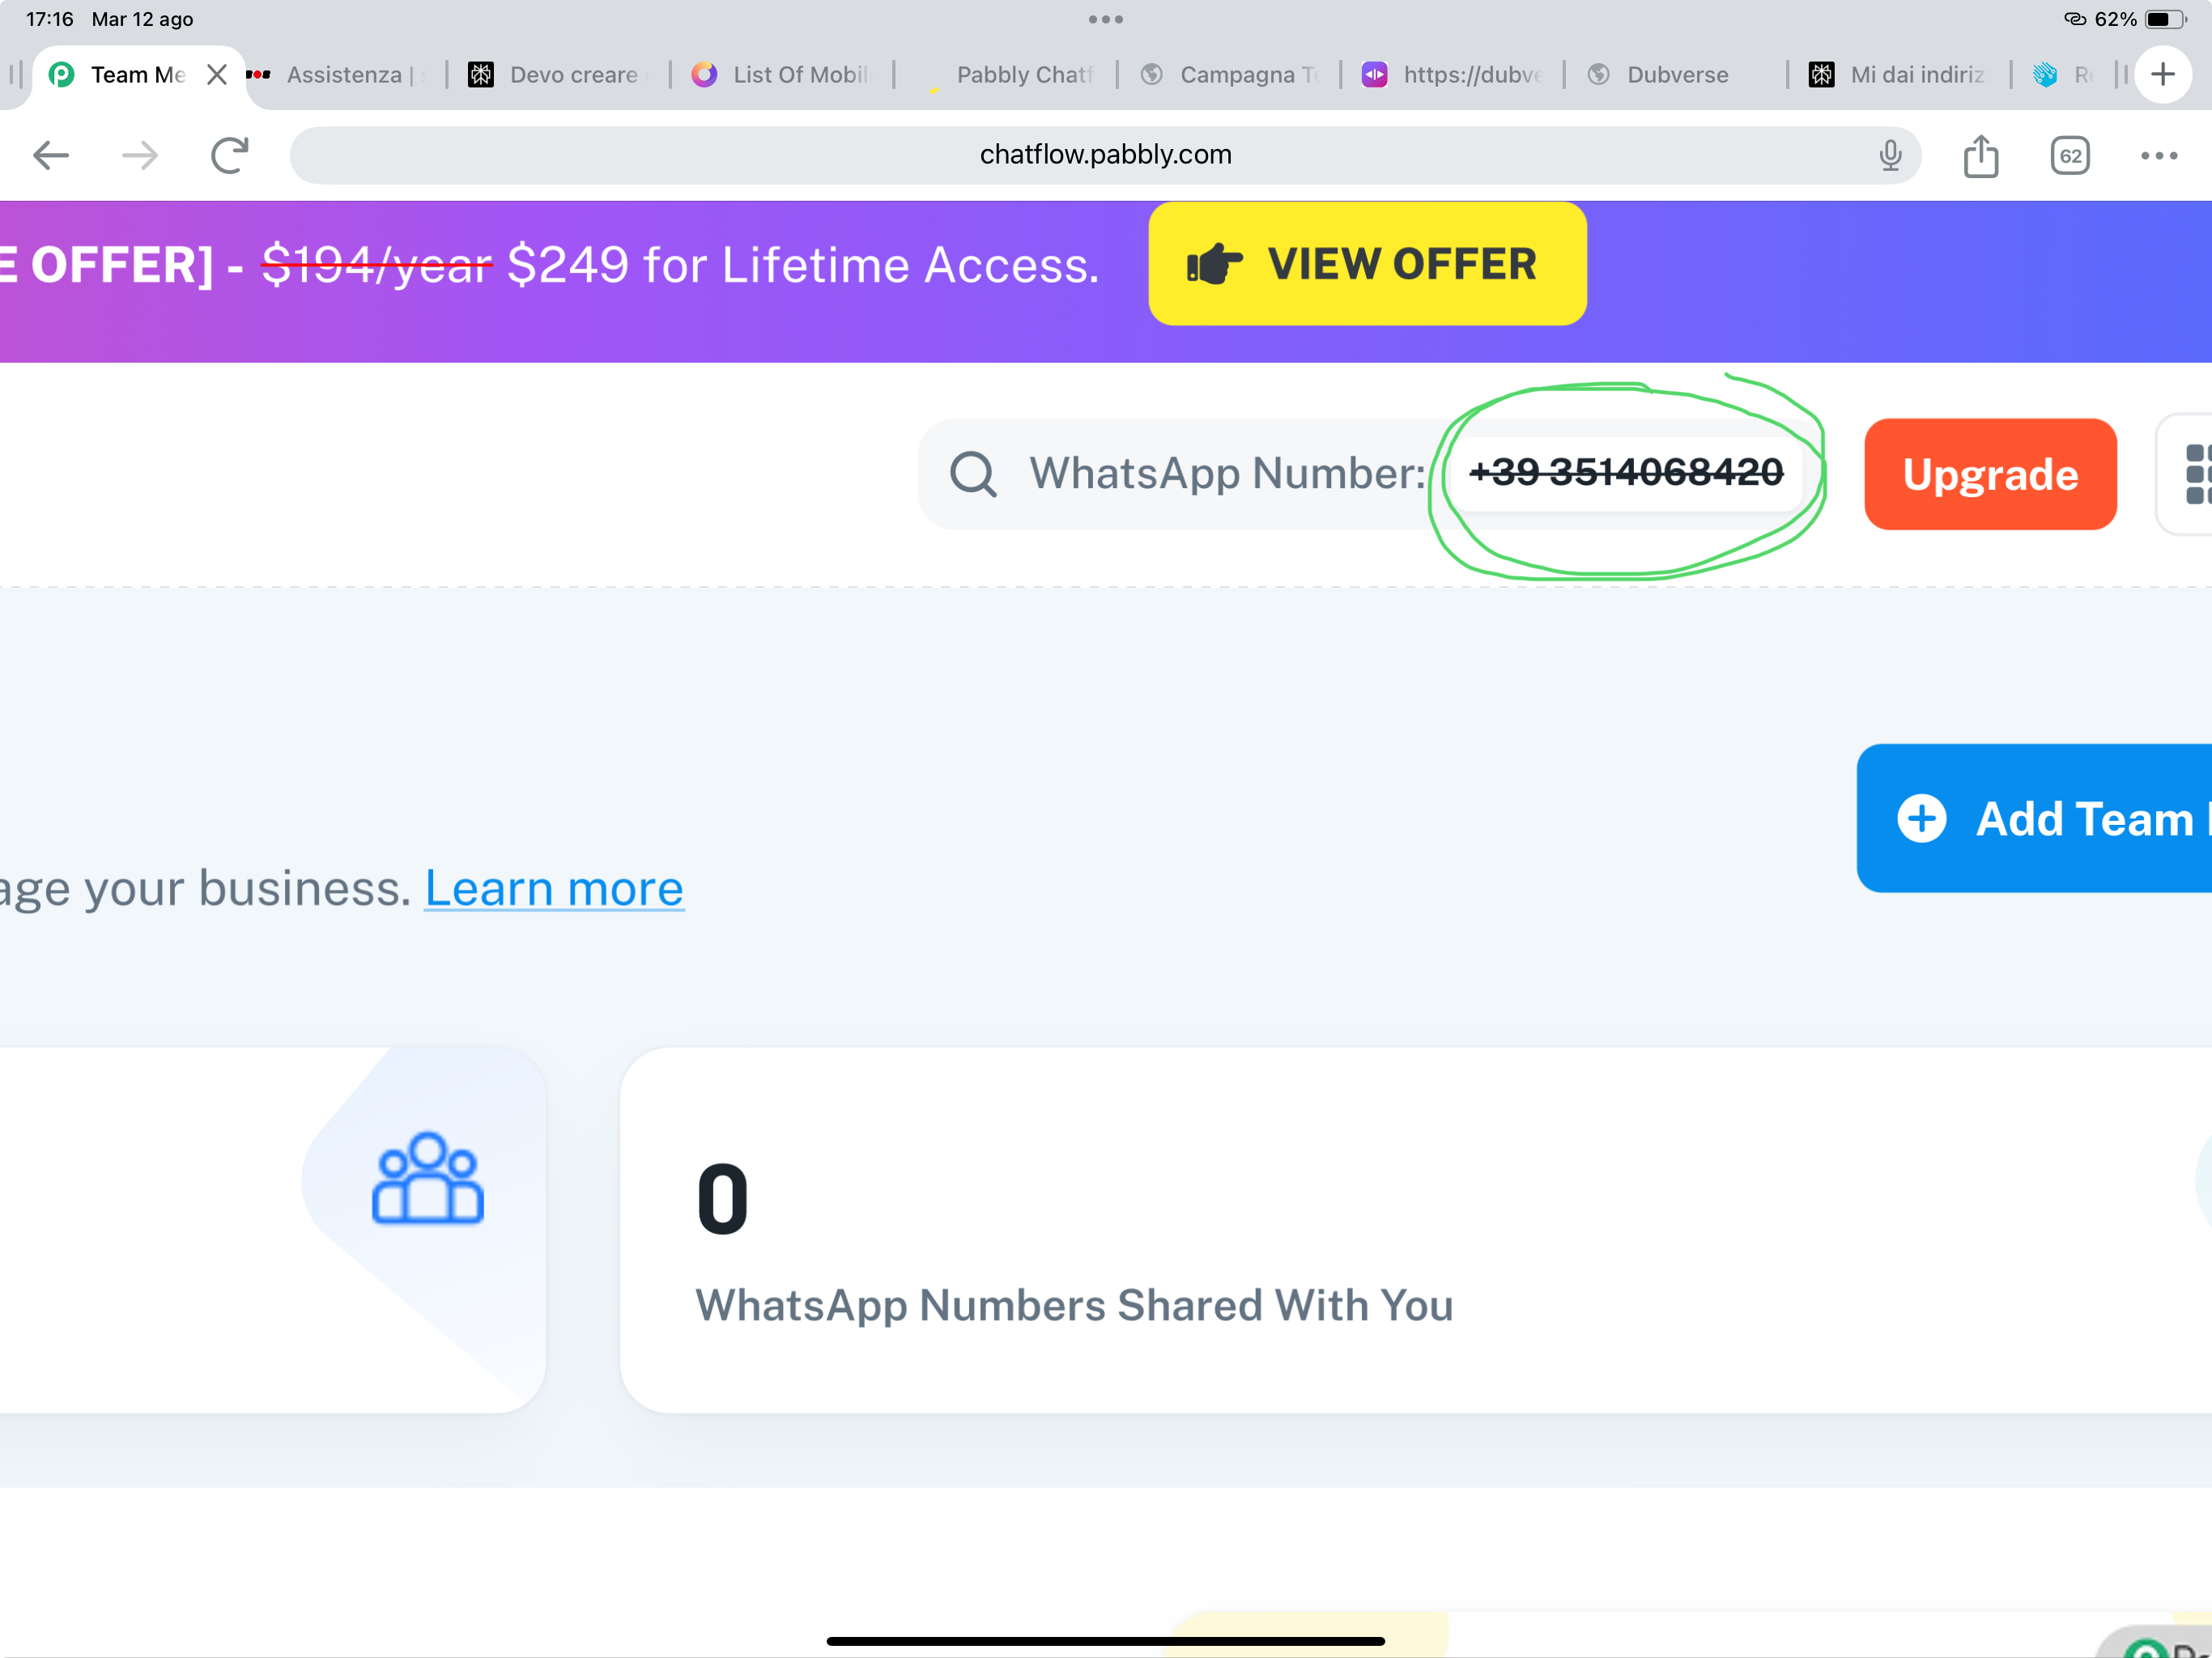Open the Learn more link
Screen dimensions: 2212x1658
coord(554,888)
